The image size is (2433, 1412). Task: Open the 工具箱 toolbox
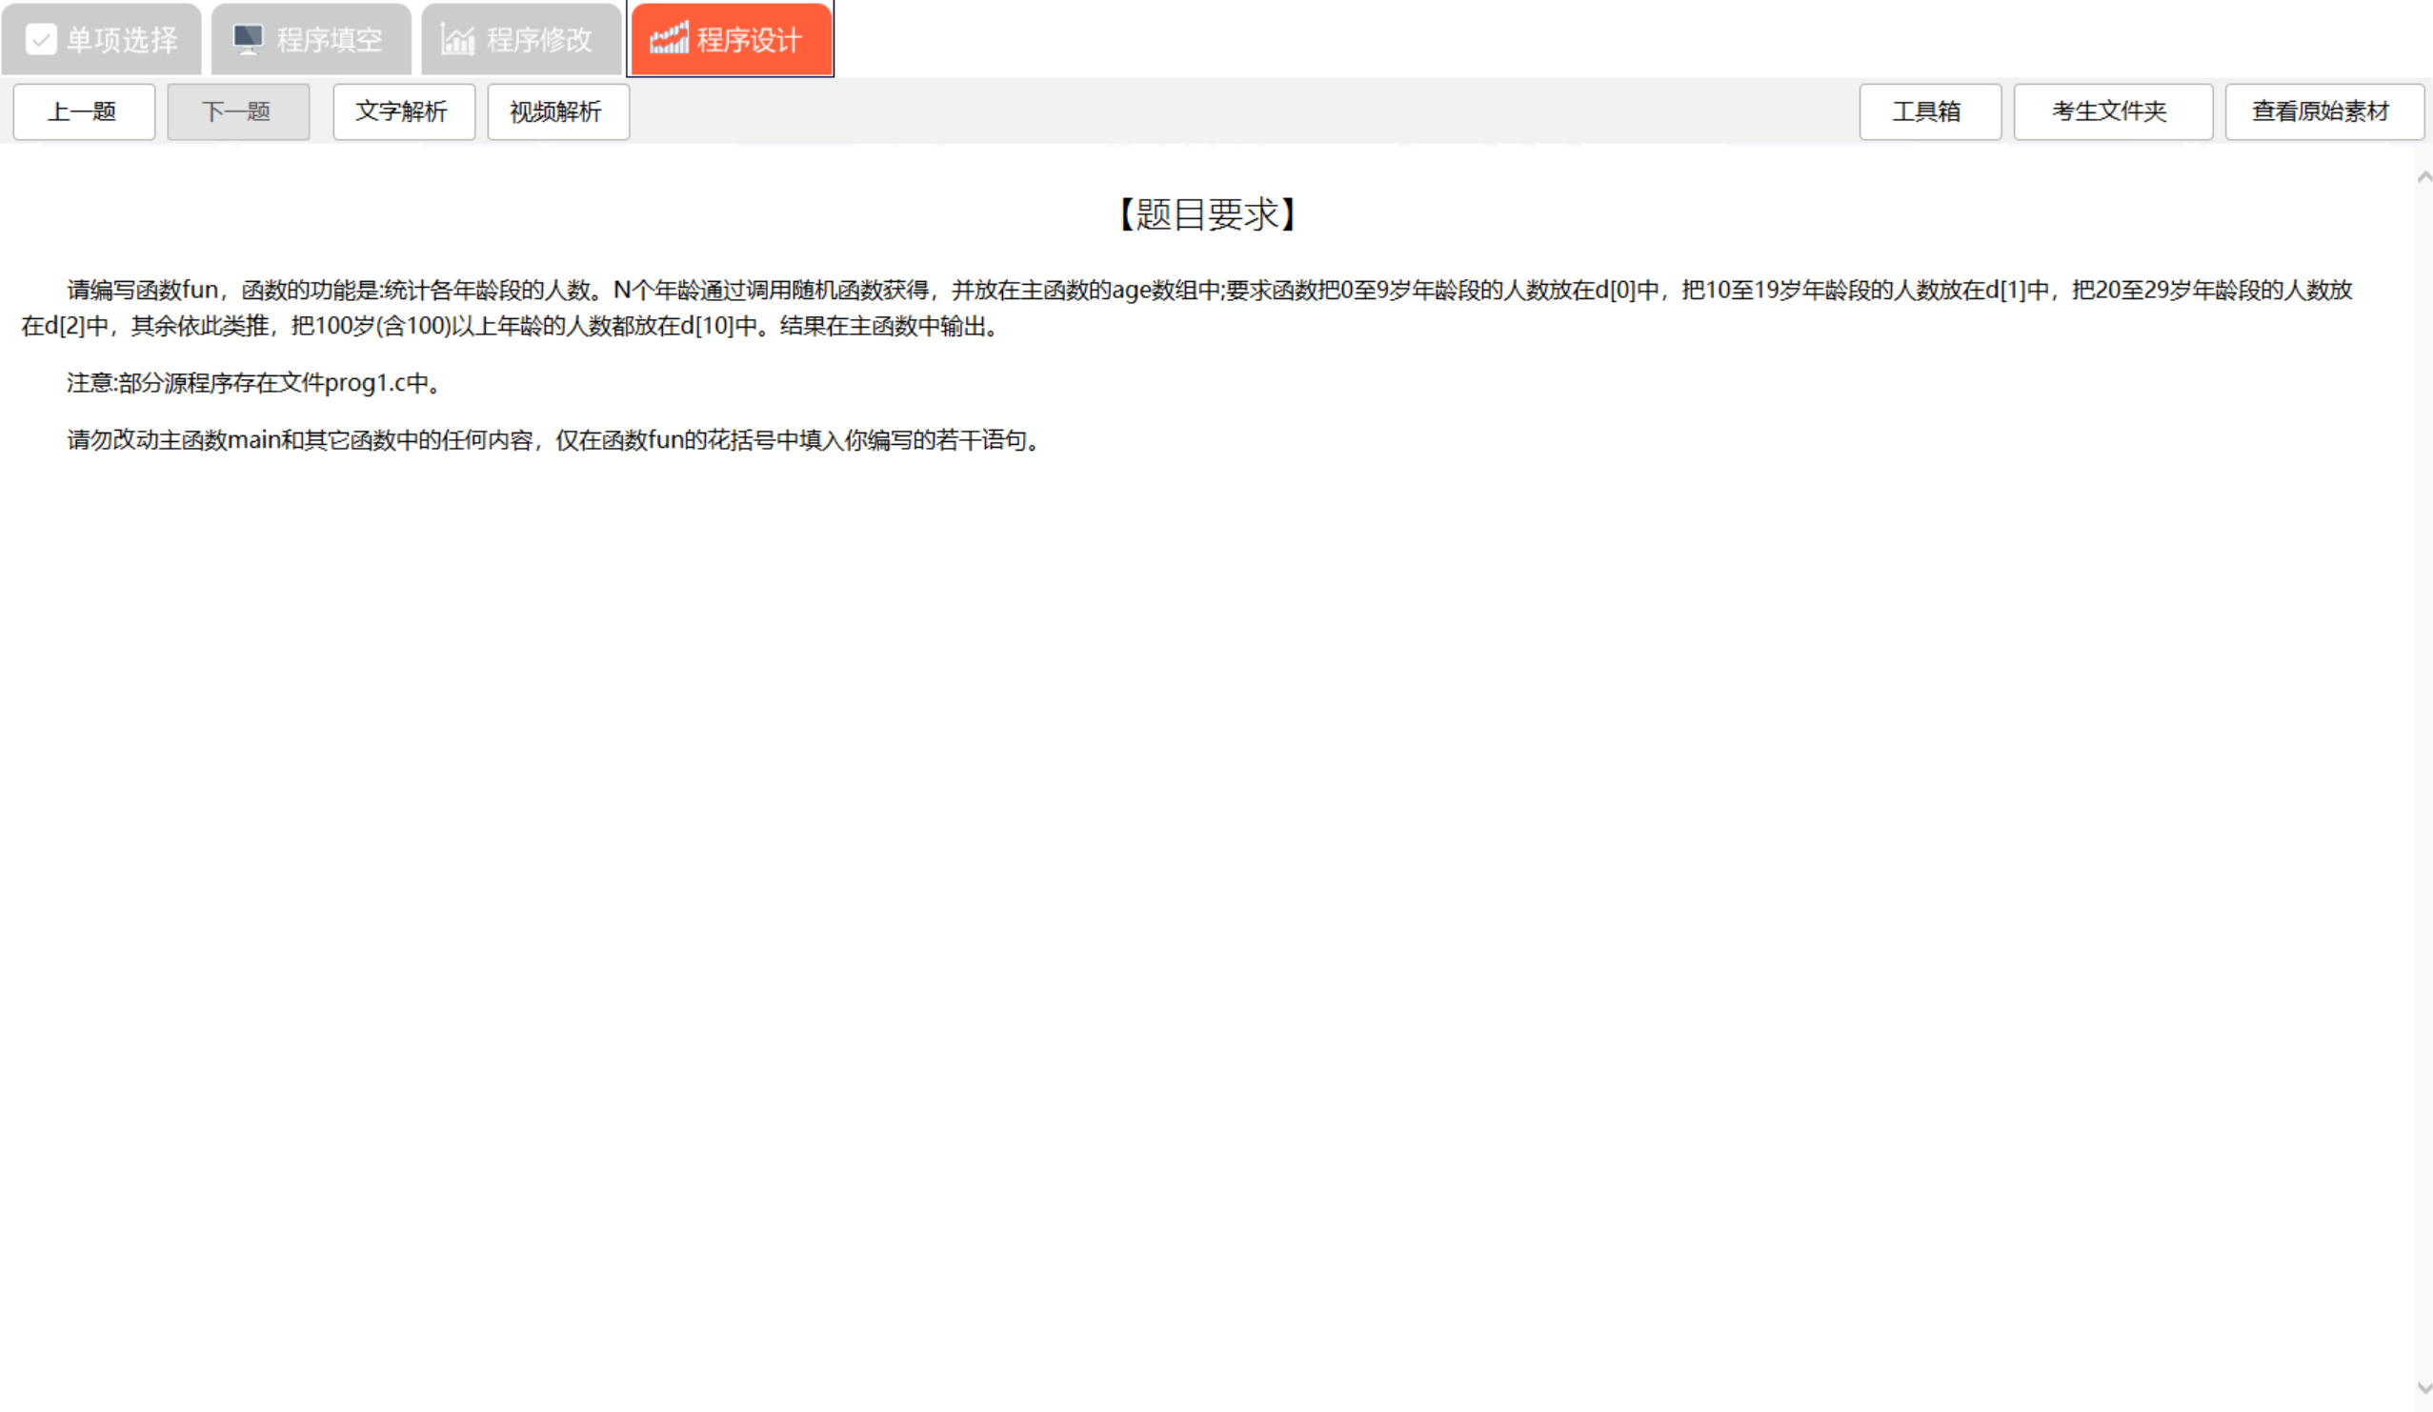(x=1930, y=112)
